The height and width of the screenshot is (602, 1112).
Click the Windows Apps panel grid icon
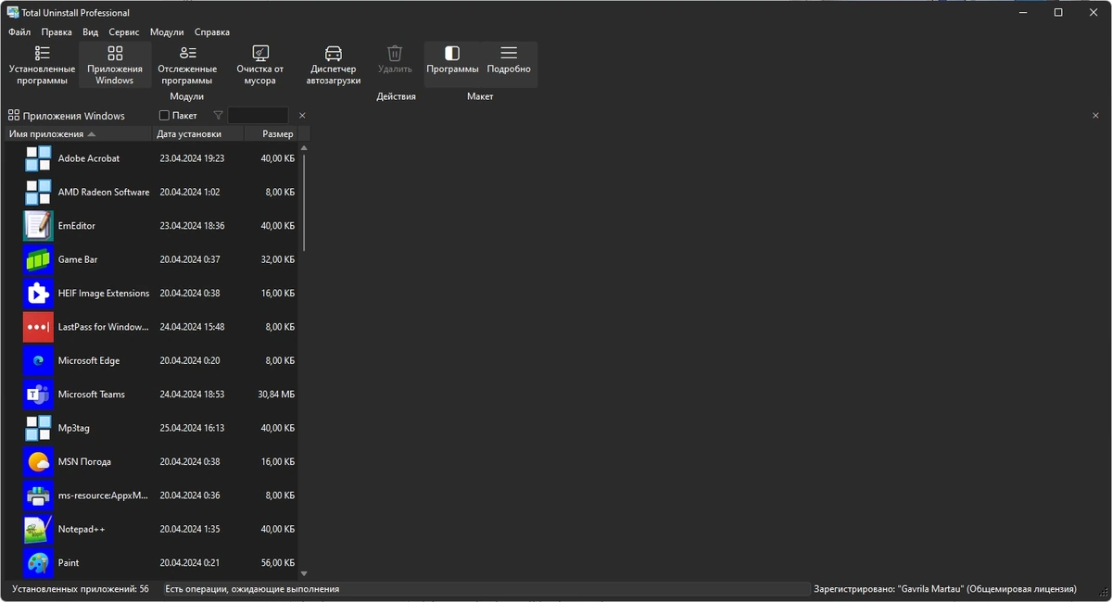tap(14, 116)
